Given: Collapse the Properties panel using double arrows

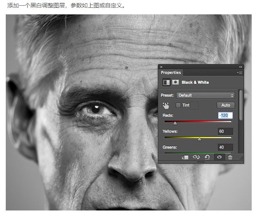Looking at the screenshot, I should (240, 67).
